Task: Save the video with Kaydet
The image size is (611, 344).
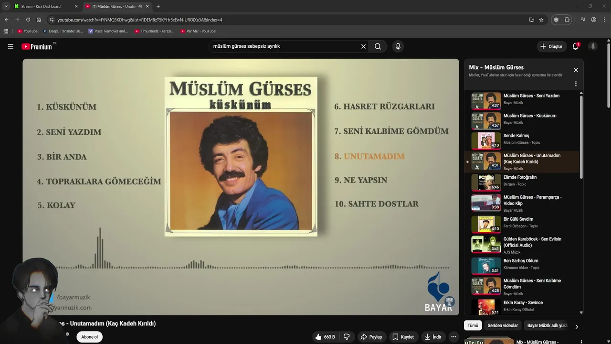Action: point(403,337)
